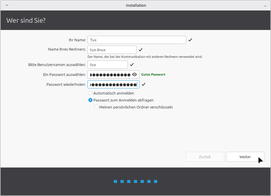
Task: Click the checkmark next to Passwort wiederholen
Action: point(144,85)
